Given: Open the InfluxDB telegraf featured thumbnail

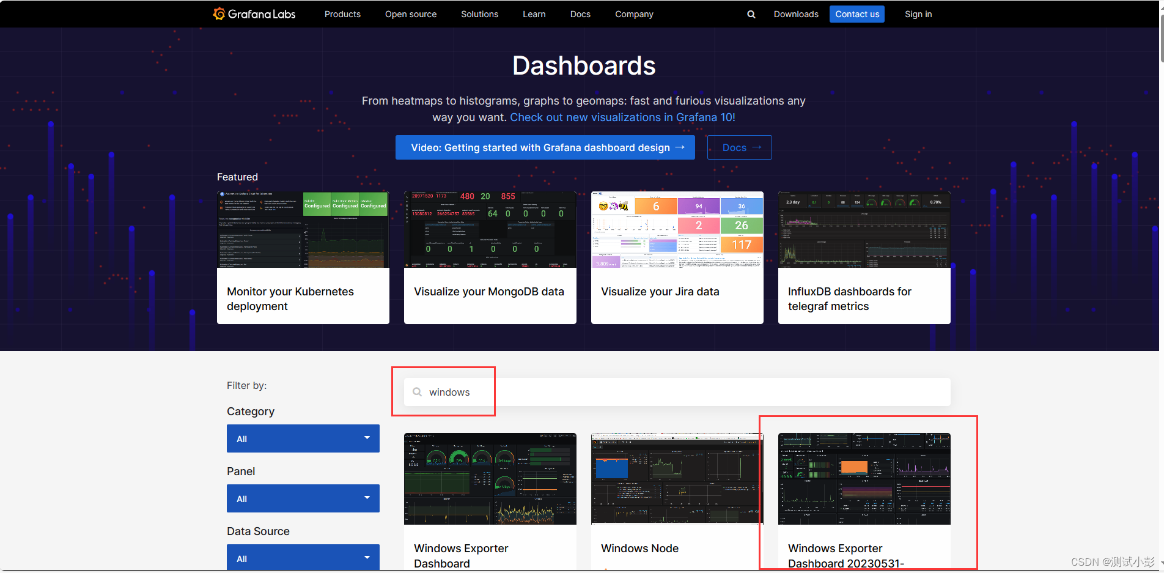Looking at the screenshot, I should coord(864,229).
